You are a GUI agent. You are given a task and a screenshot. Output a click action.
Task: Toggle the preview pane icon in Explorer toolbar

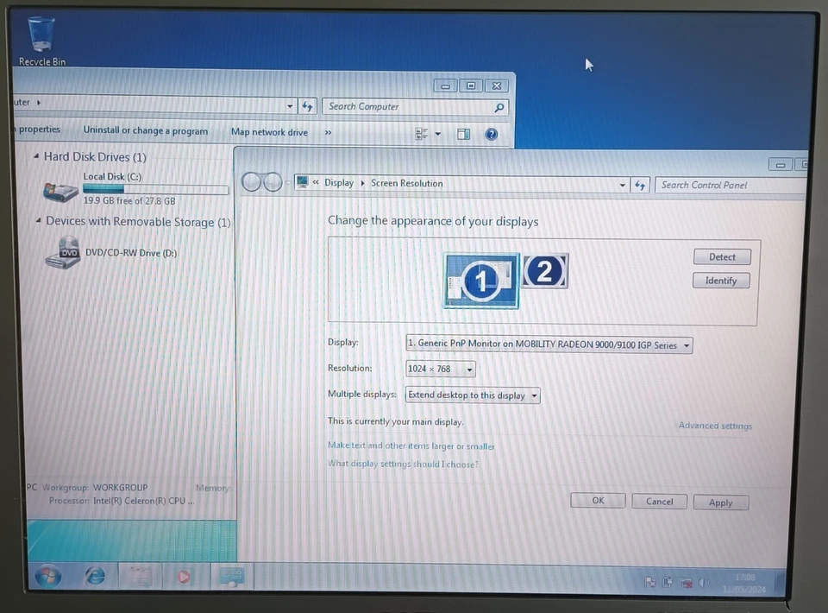click(463, 133)
